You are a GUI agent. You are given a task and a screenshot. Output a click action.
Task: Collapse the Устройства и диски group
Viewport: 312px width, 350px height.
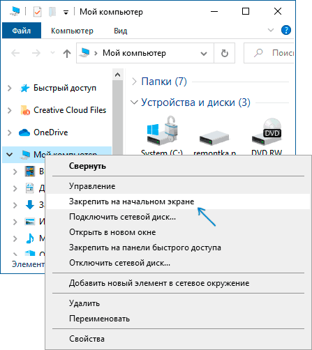pyautogui.click(x=134, y=102)
